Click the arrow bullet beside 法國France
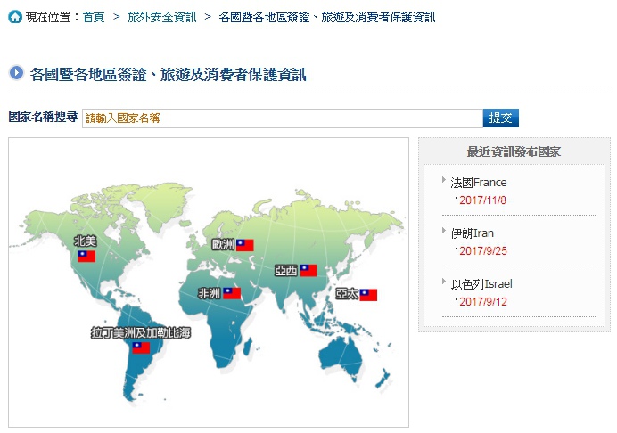The height and width of the screenshot is (433, 617). [x=444, y=180]
